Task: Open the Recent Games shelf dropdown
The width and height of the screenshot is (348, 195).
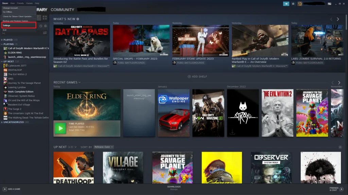Action: [x=80, y=82]
